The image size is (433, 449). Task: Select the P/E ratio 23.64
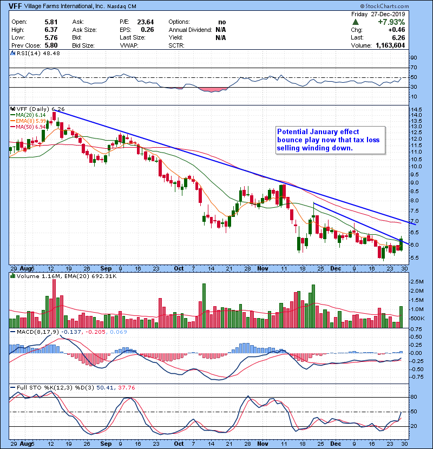[145, 22]
